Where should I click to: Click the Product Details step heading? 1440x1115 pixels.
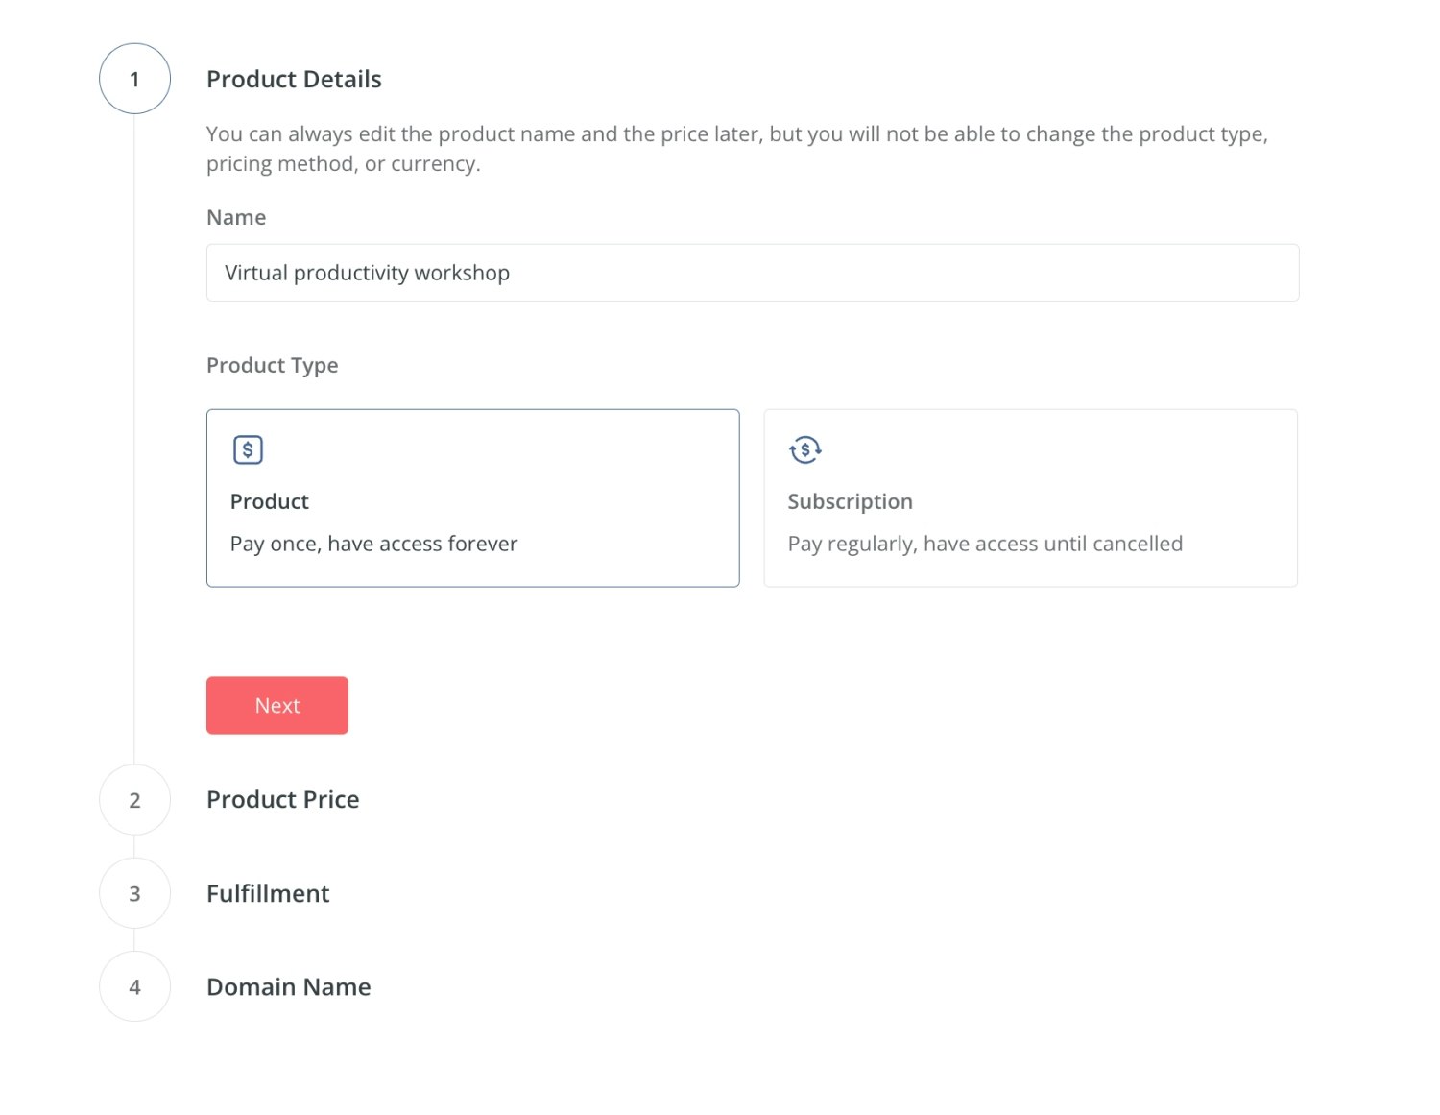(x=294, y=79)
